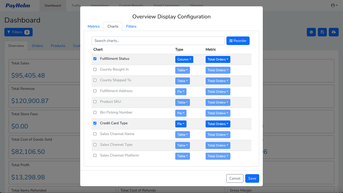Select the Email Campaigns navigation item
Screen dimensions: 343x193
pos(166,5)
